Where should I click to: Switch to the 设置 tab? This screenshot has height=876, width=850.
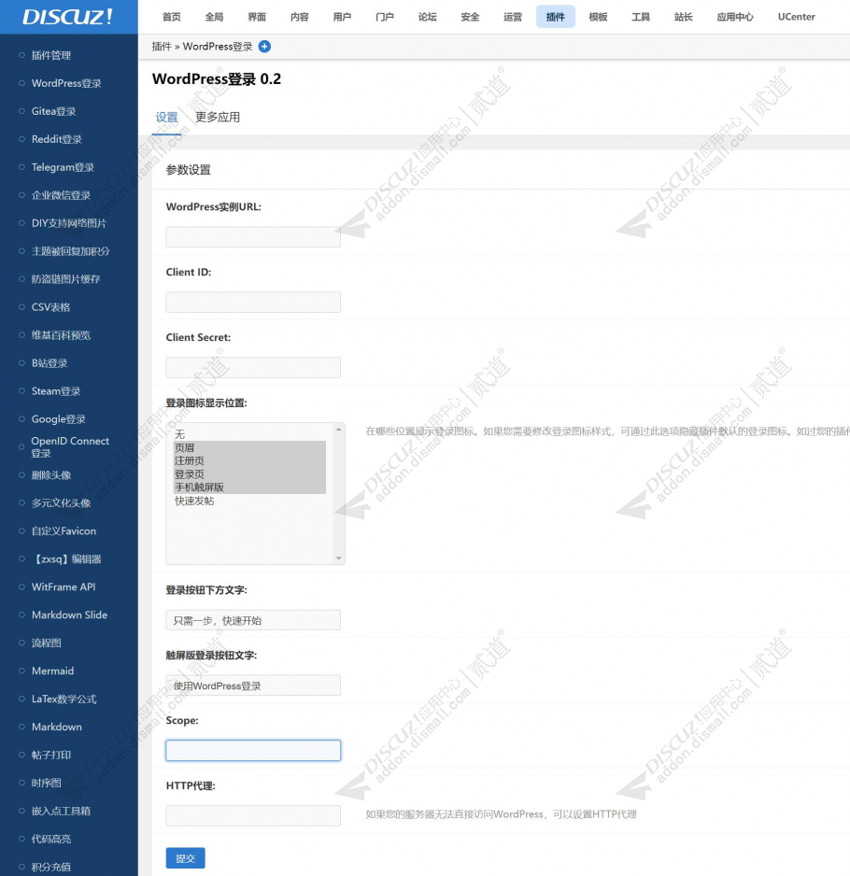pyautogui.click(x=166, y=118)
